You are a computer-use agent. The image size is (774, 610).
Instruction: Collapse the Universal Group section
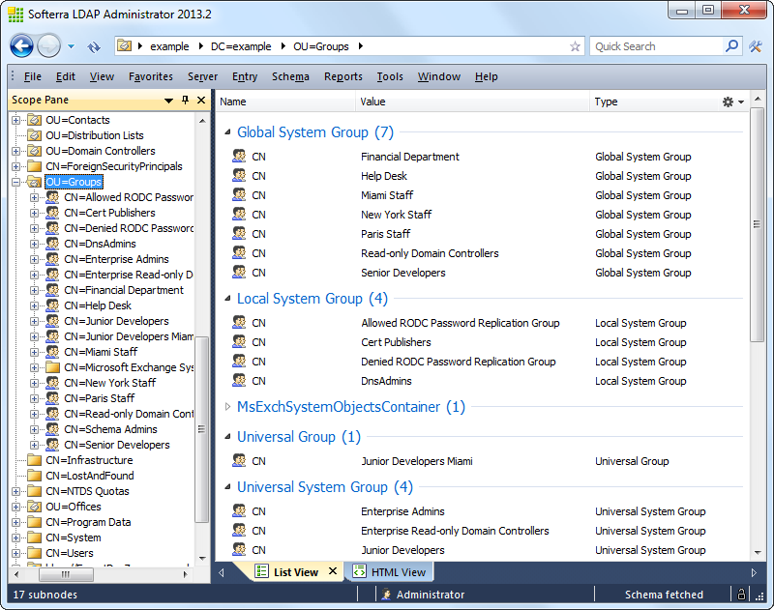(x=227, y=436)
